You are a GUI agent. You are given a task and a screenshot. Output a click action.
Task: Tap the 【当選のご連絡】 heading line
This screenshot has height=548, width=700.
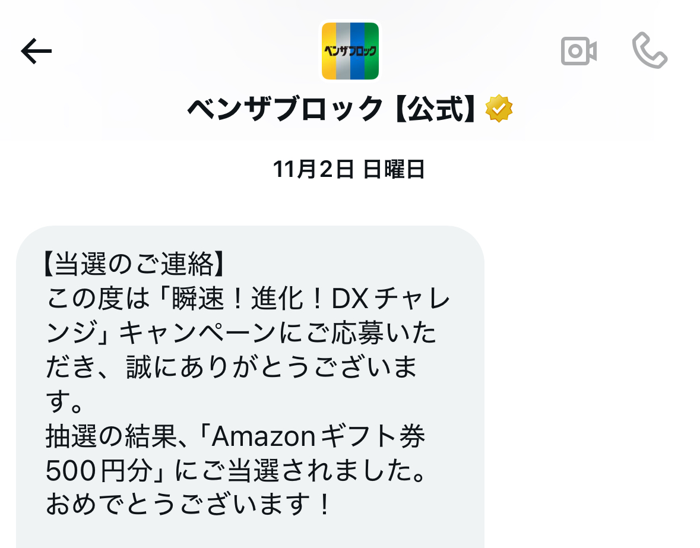click(x=133, y=264)
